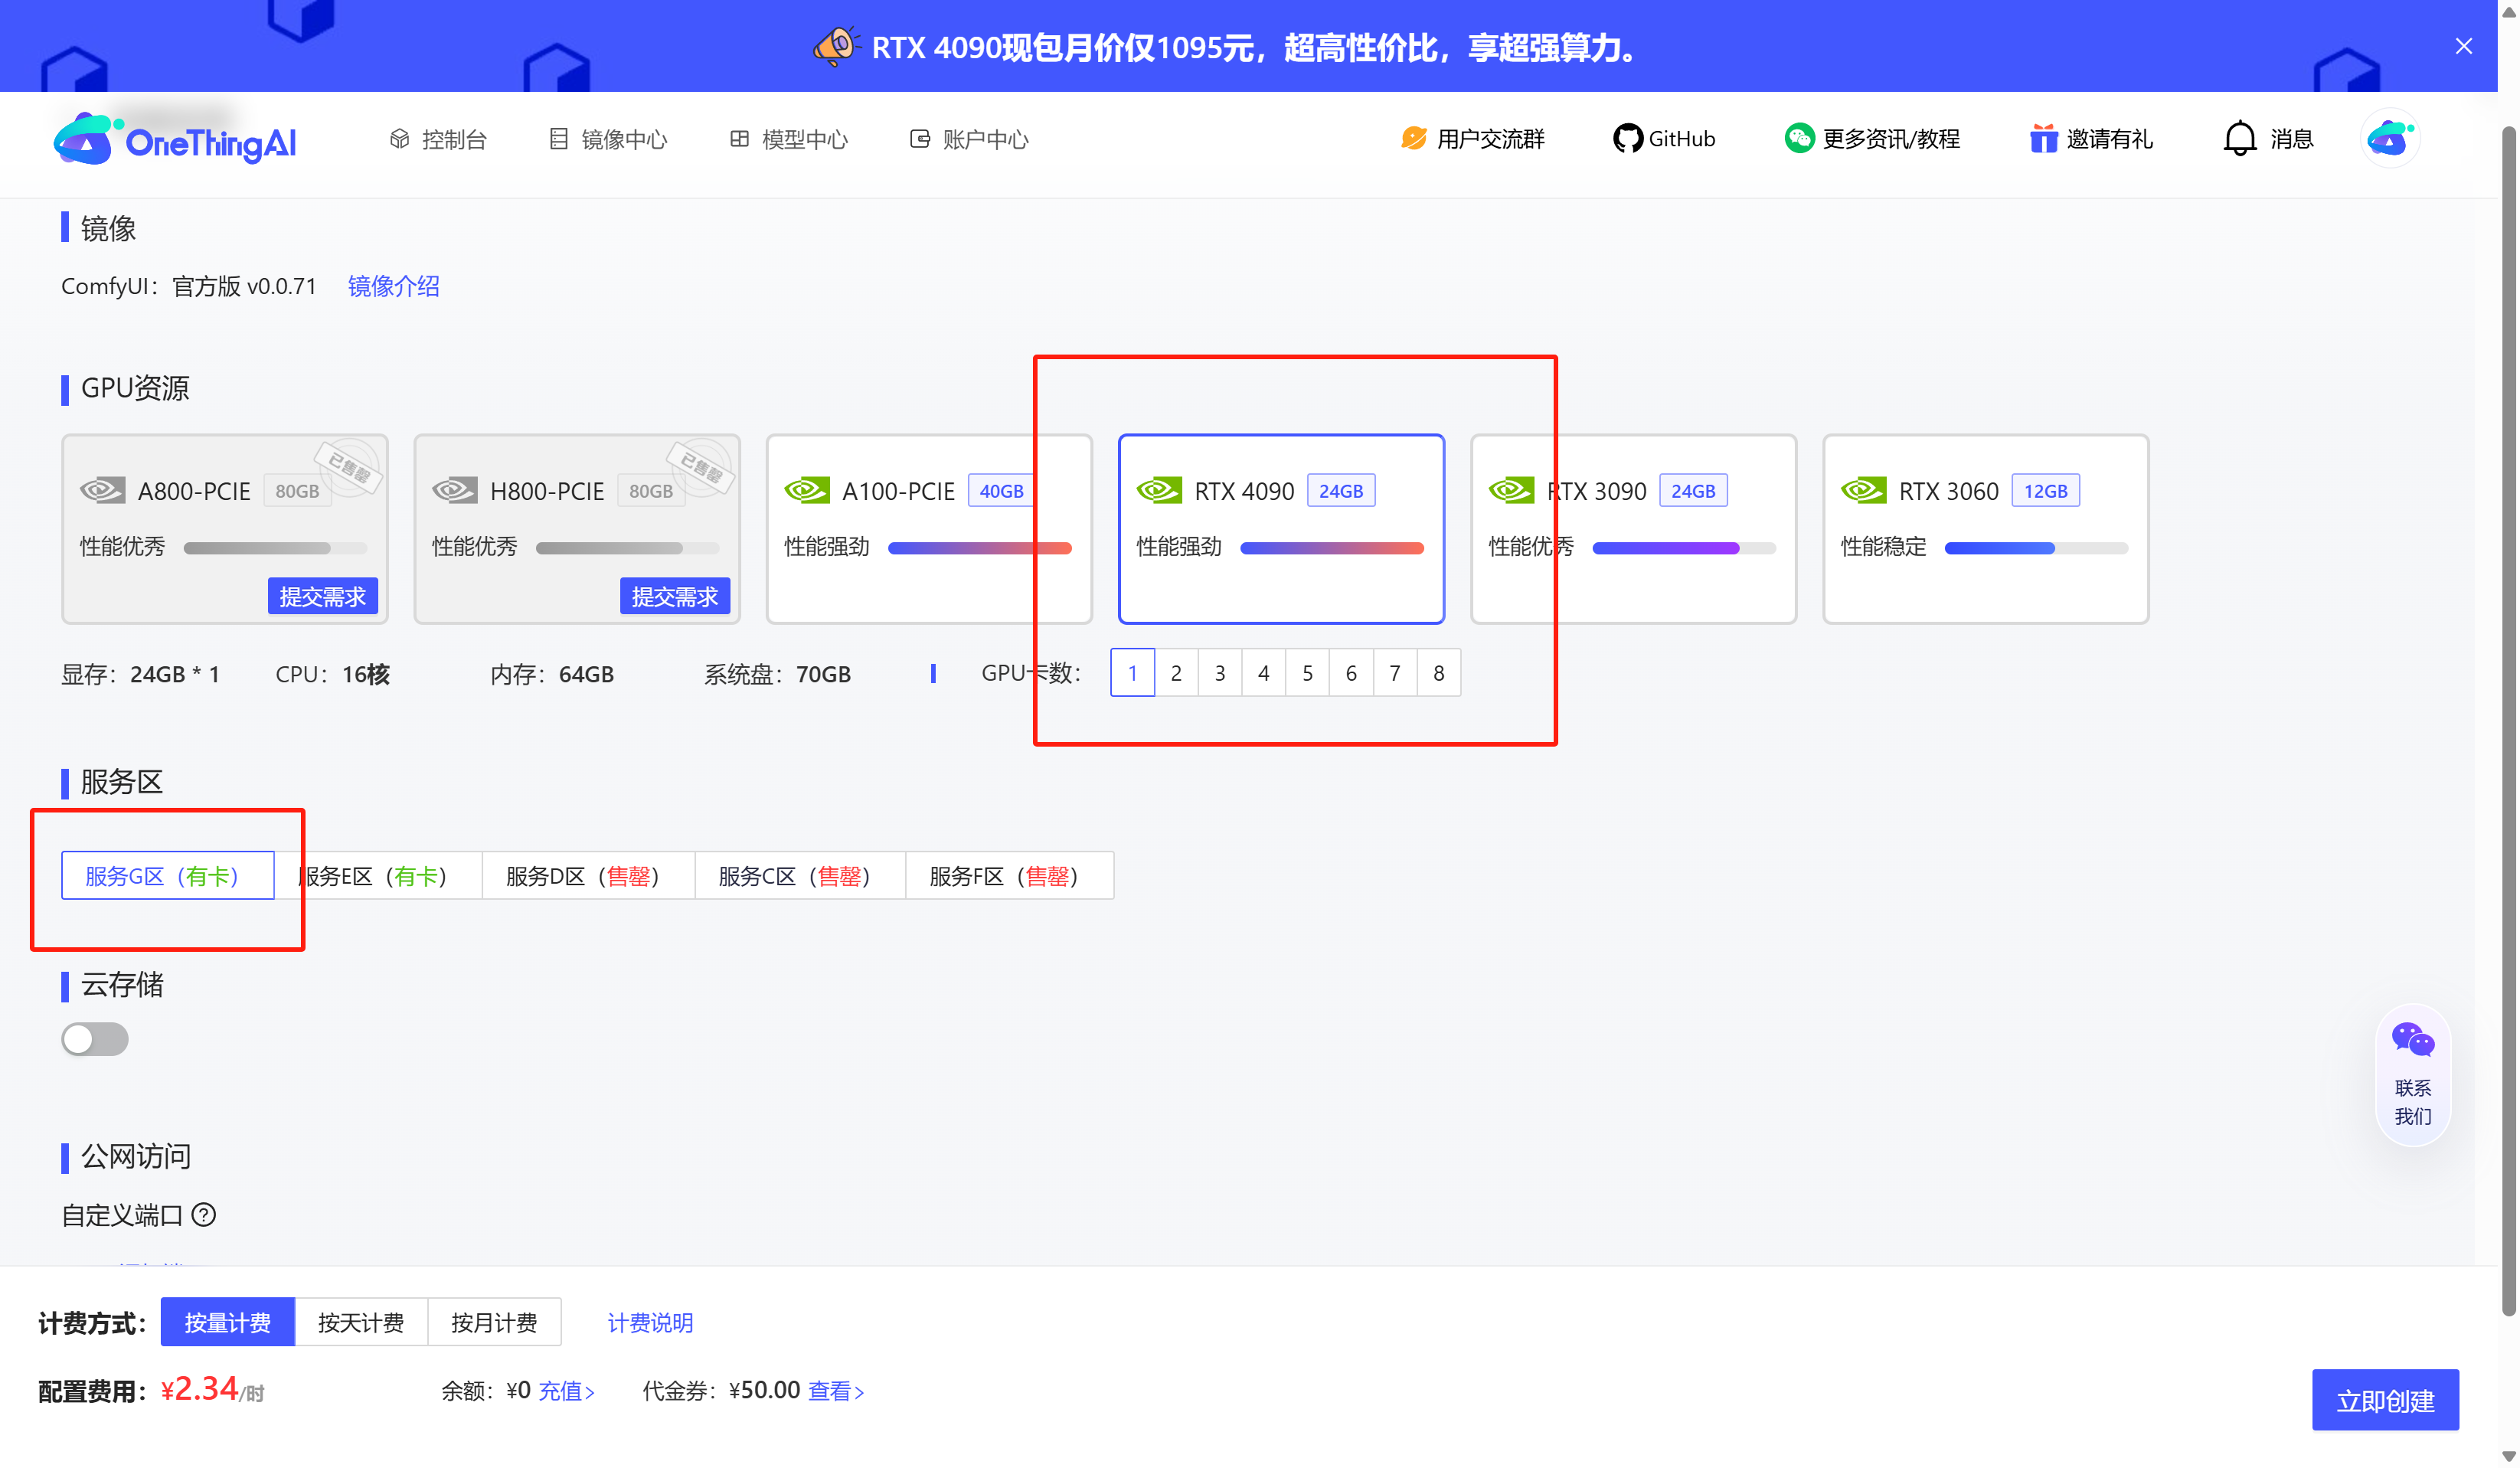
Task: Click the 40GB tag on A100-PCIE
Action: click(x=1001, y=490)
